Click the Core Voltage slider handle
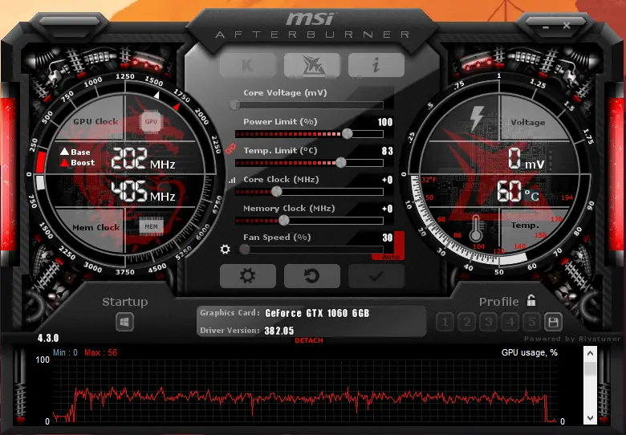626x435 pixels. (235, 105)
